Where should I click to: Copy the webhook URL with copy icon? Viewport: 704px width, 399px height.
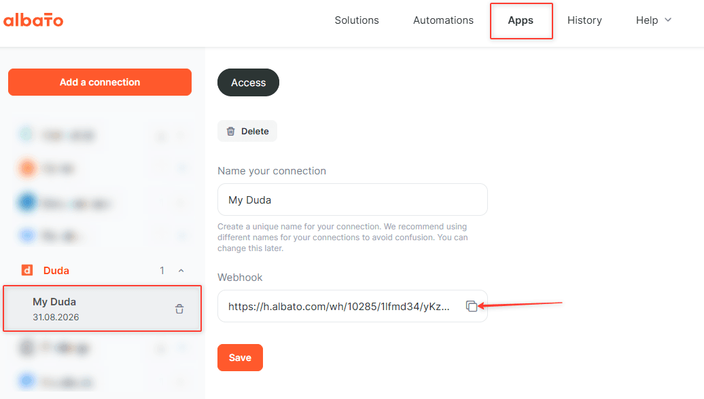472,306
